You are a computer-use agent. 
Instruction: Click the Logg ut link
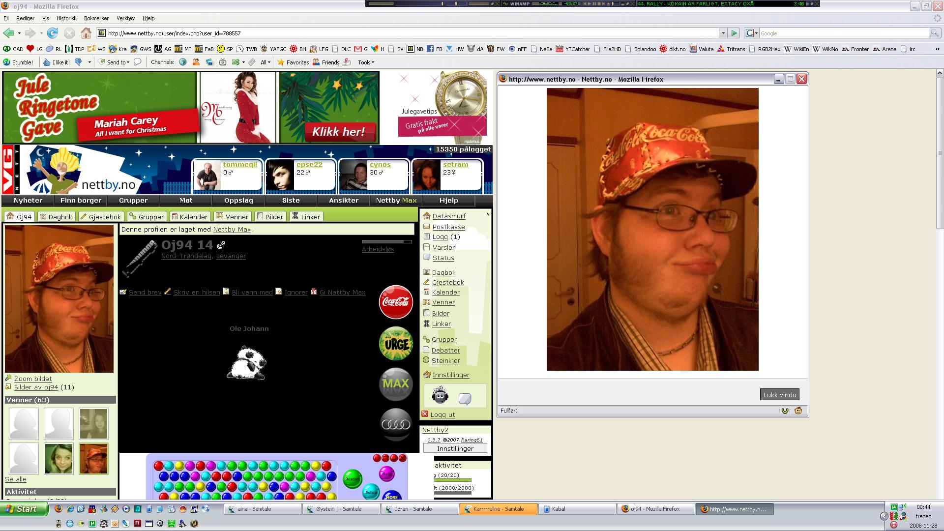click(442, 414)
